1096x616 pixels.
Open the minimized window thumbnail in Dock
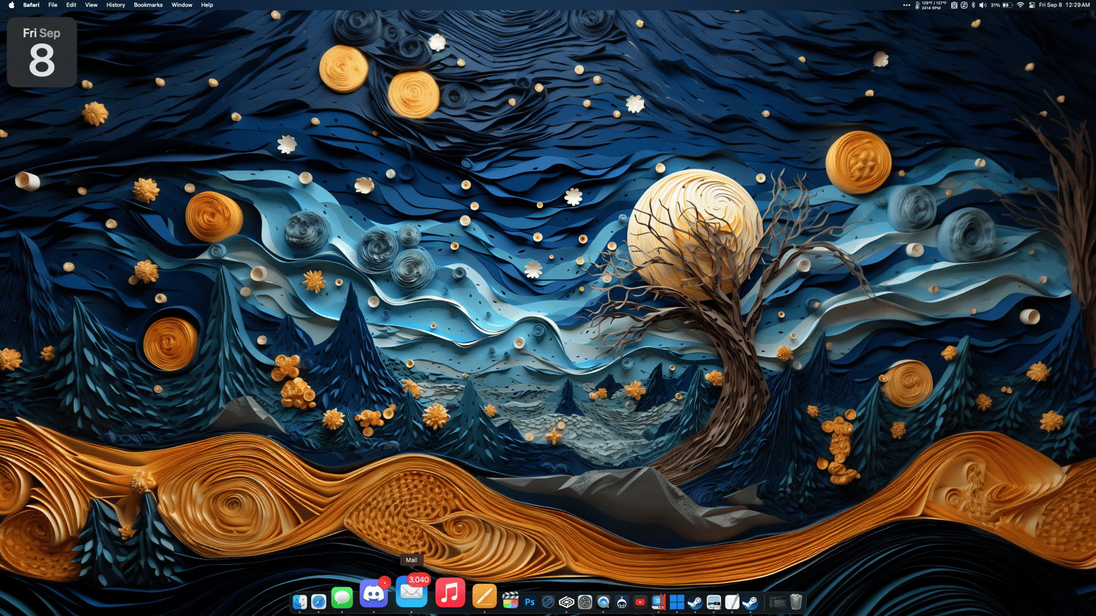pyautogui.click(x=777, y=602)
